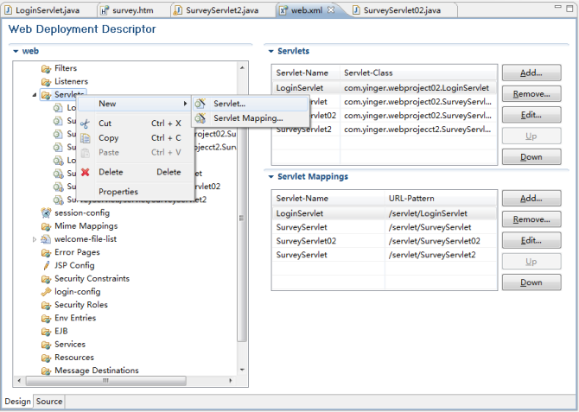Click the Filters folder icon
This screenshot has width=579, height=412.
pos(46,69)
